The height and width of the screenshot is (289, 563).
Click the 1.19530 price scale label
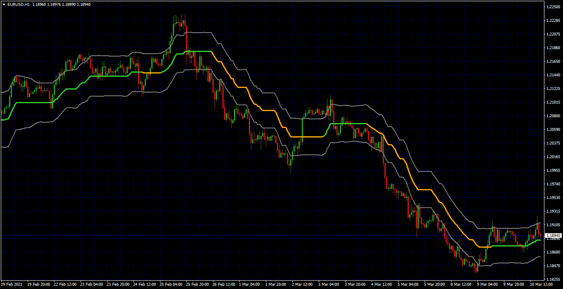pos(553,198)
